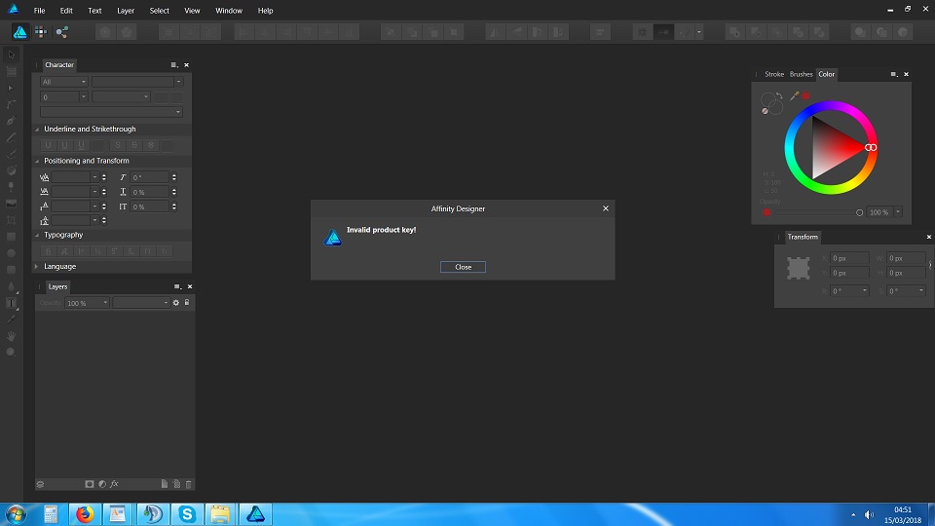Select the Rounded Rectangle tool

[x=12, y=270]
